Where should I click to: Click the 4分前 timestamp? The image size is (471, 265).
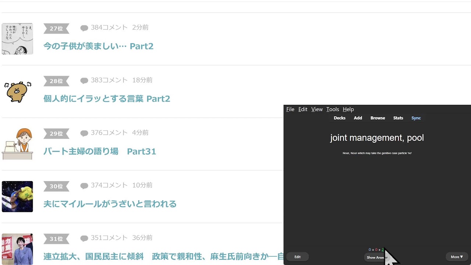pyautogui.click(x=140, y=133)
